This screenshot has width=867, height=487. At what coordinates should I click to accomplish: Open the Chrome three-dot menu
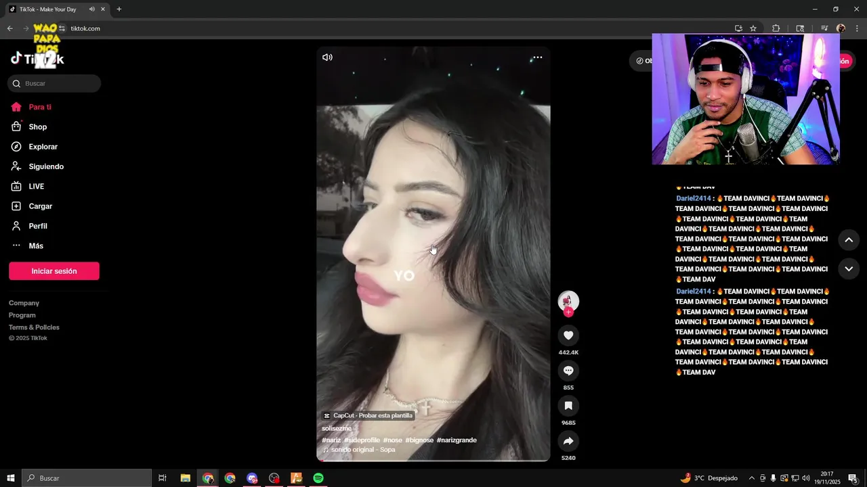point(858,28)
